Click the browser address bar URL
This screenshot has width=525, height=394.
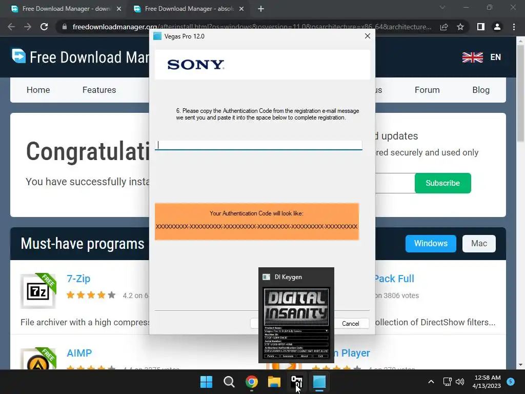(x=251, y=27)
